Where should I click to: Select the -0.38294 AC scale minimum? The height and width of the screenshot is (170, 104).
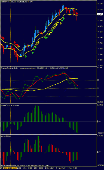(100, 165)
